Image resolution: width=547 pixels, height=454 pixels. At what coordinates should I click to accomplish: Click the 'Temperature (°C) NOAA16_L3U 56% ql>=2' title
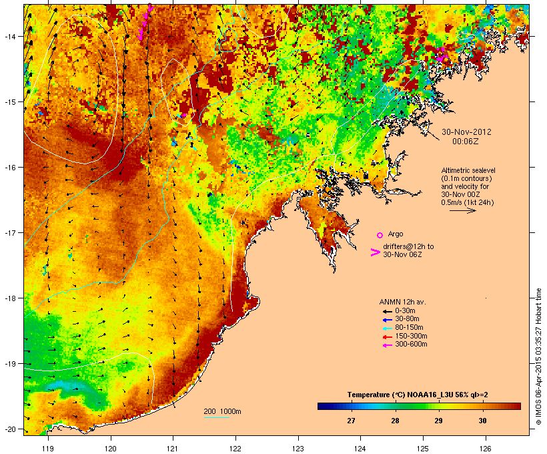point(418,395)
